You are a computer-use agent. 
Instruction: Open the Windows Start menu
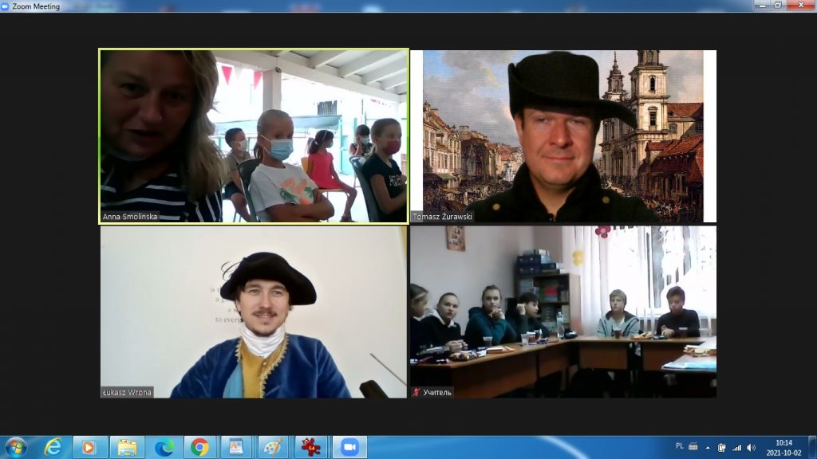point(15,447)
